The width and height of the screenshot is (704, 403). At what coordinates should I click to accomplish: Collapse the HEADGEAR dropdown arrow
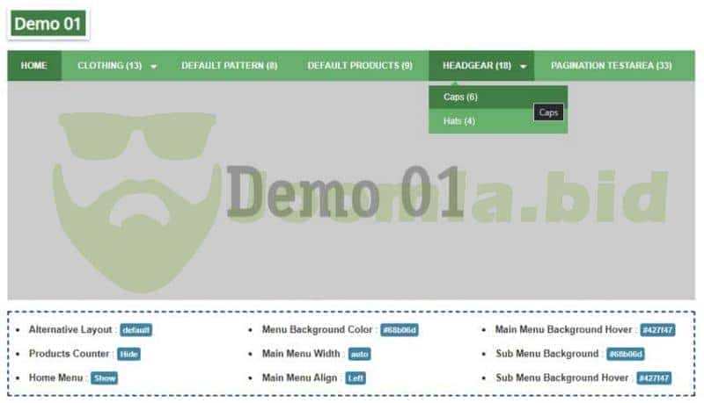pos(524,67)
